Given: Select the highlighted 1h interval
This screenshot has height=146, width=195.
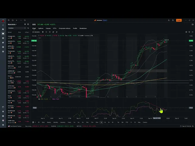Looking at the screenshot, I should 101,122.
